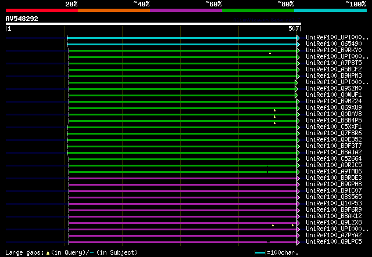Select the UniRef100_B9MZ24 label
This screenshot has height=257, width=372.
pos(334,102)
